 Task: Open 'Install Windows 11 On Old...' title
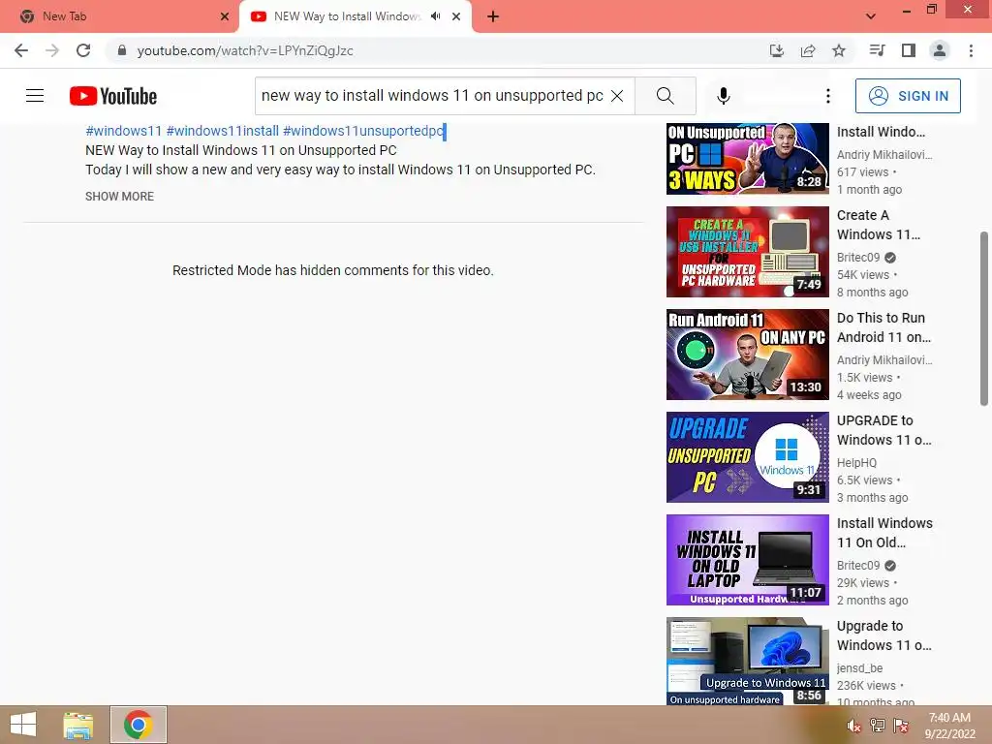click(884, 533)
